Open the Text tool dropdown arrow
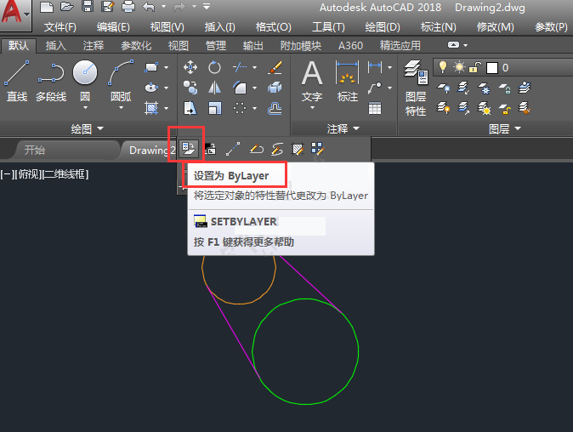The height and width of the screenshot is (432, 573). (312, 107)
